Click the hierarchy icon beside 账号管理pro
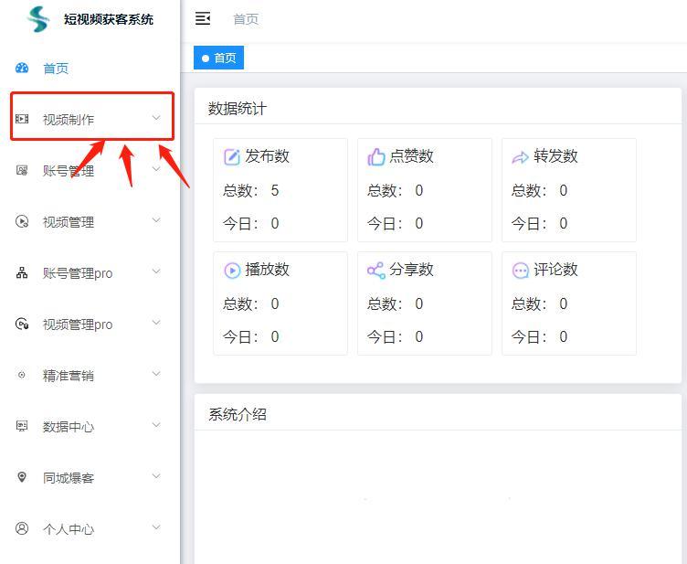Viewport: 687px width, 564px height. point(22,272)
